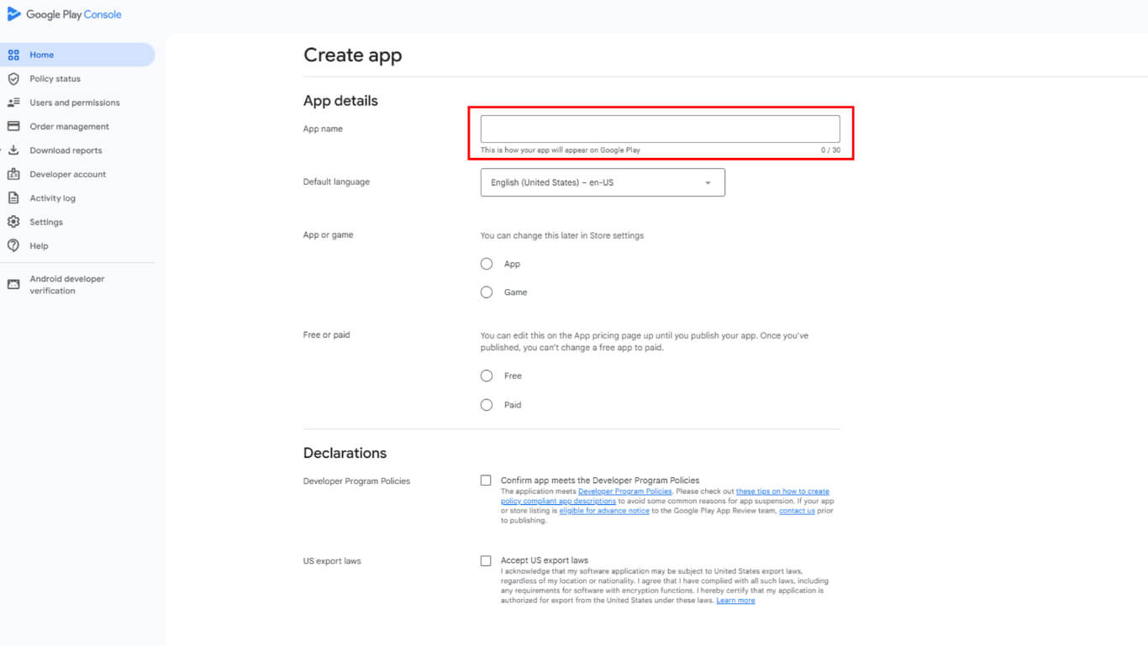This screenshot has height=646, width=1148.
Task: Choose the Free radio option
Action: [x=487, y=376]
